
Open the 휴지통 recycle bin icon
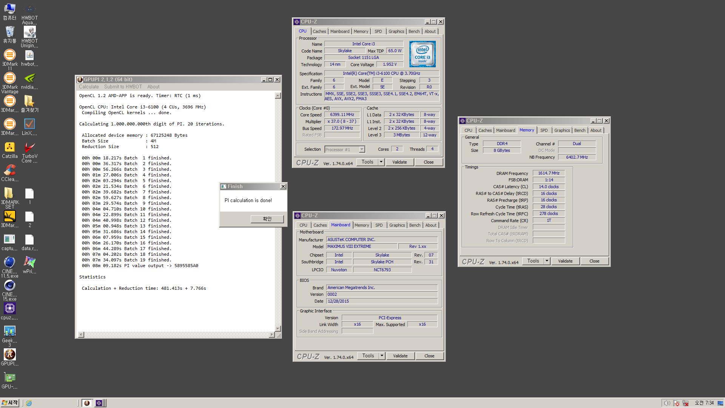pos(9,35)
